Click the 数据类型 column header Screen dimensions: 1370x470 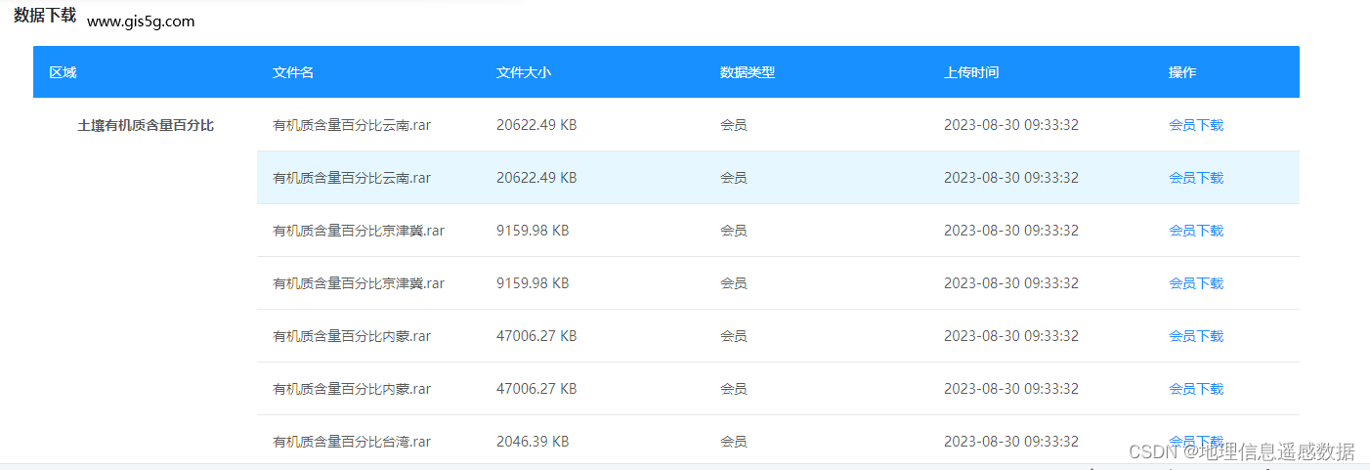click(748, 72)
